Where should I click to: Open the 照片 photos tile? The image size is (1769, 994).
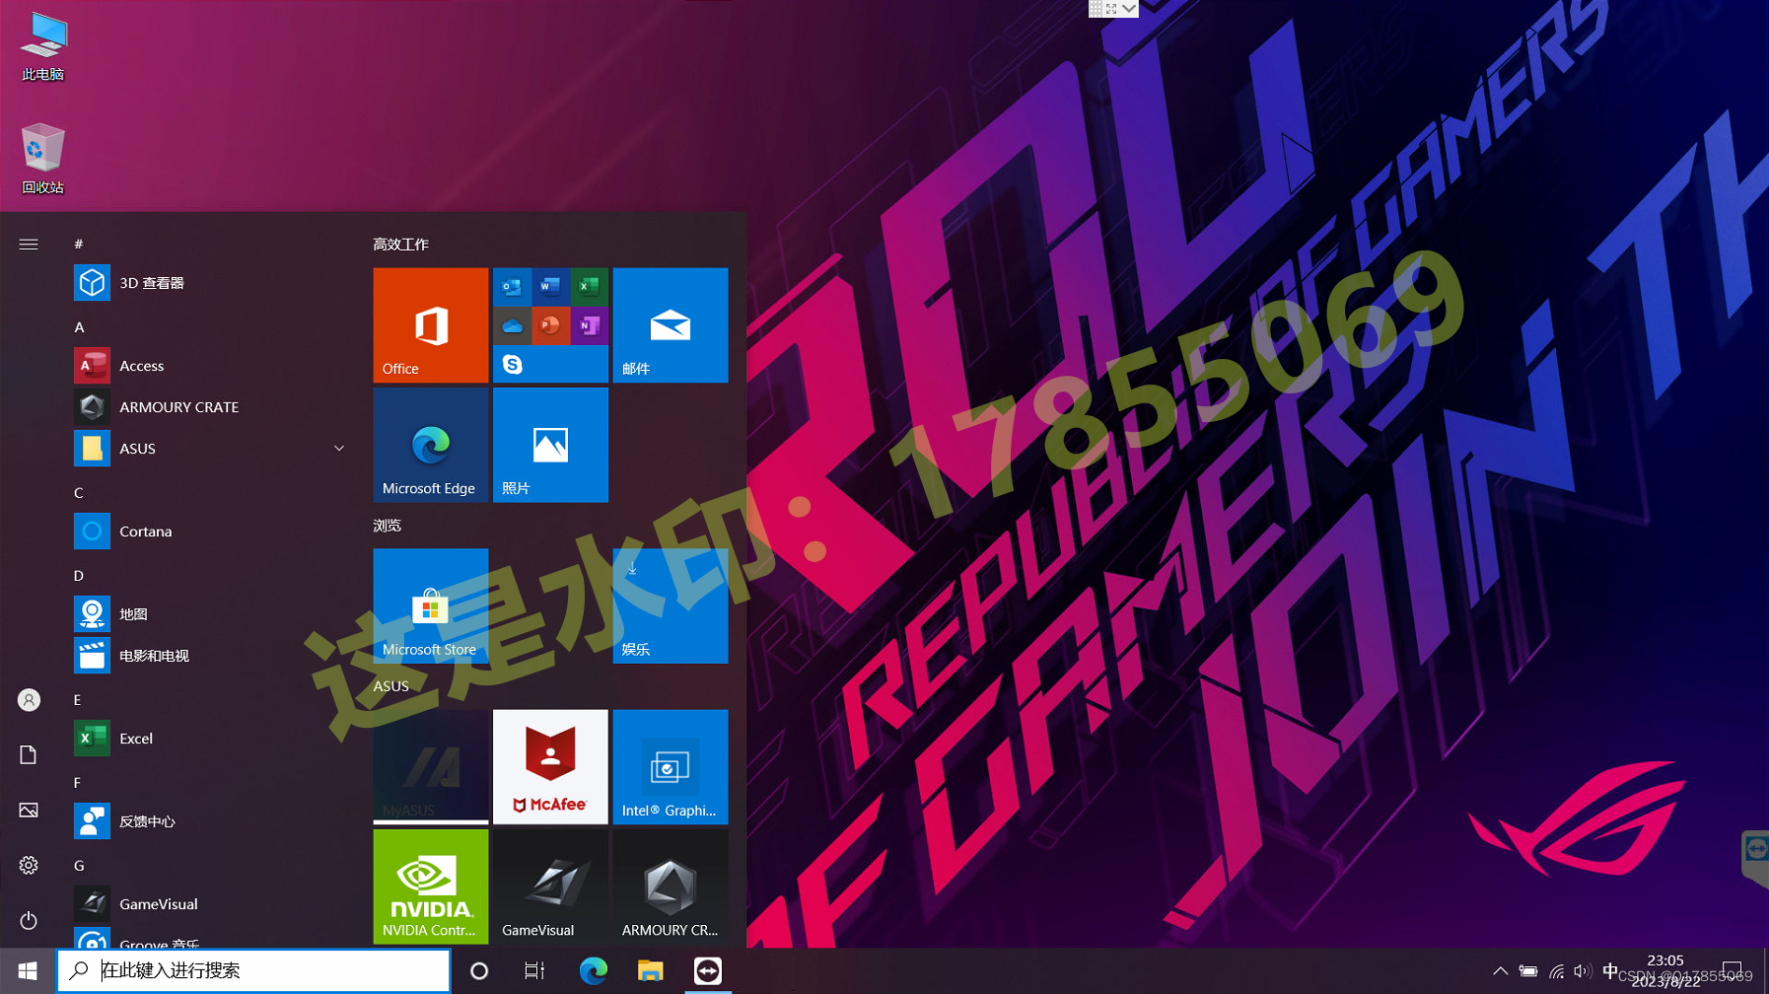click(x=550, y=445)
